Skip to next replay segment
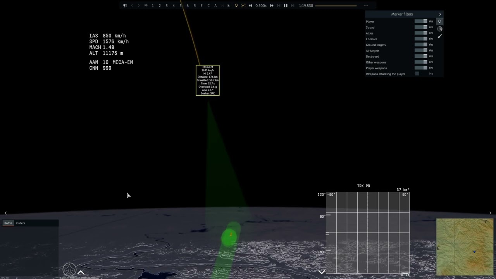The width and height of the screenshot is (496, 279). coord(293,5)
